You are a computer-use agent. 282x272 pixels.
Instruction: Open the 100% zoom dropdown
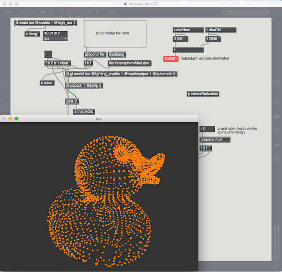pyautogui.click(x=8, y=13)
